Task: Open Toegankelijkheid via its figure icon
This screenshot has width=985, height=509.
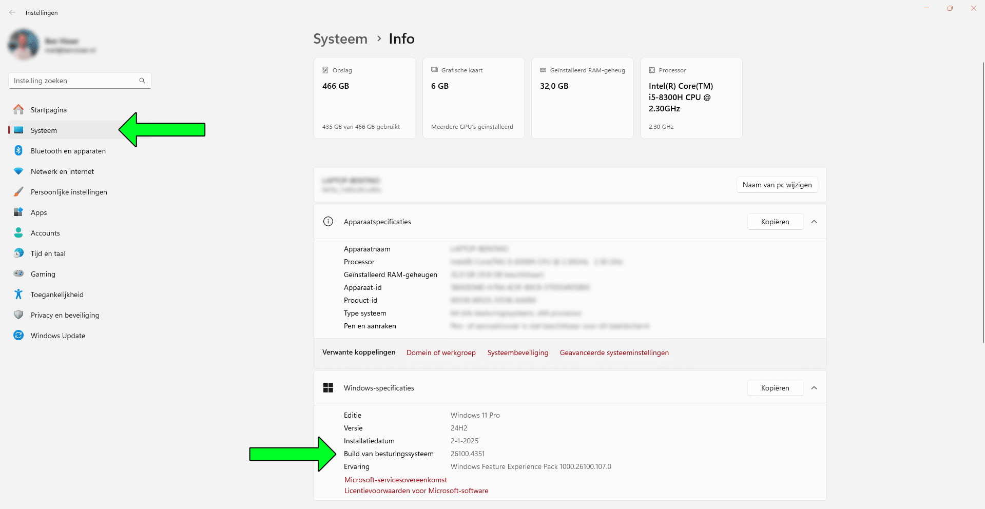Action: 18,295
